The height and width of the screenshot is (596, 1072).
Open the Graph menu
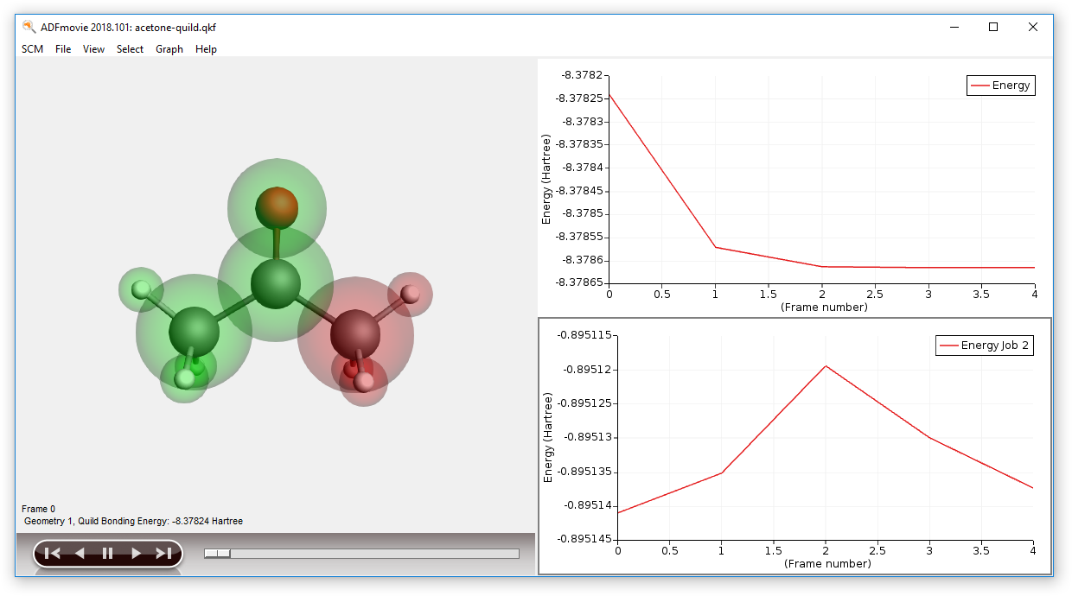click(x=169, y=49)
